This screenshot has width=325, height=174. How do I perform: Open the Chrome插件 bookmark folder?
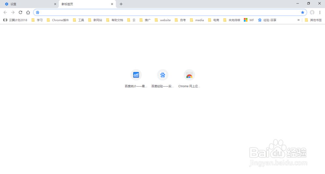[58, 20]
